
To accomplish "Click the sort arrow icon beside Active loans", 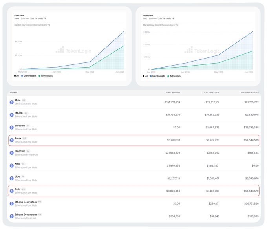I will coord(204,93).
